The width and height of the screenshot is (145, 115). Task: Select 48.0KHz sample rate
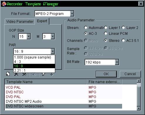coord(106,48)
